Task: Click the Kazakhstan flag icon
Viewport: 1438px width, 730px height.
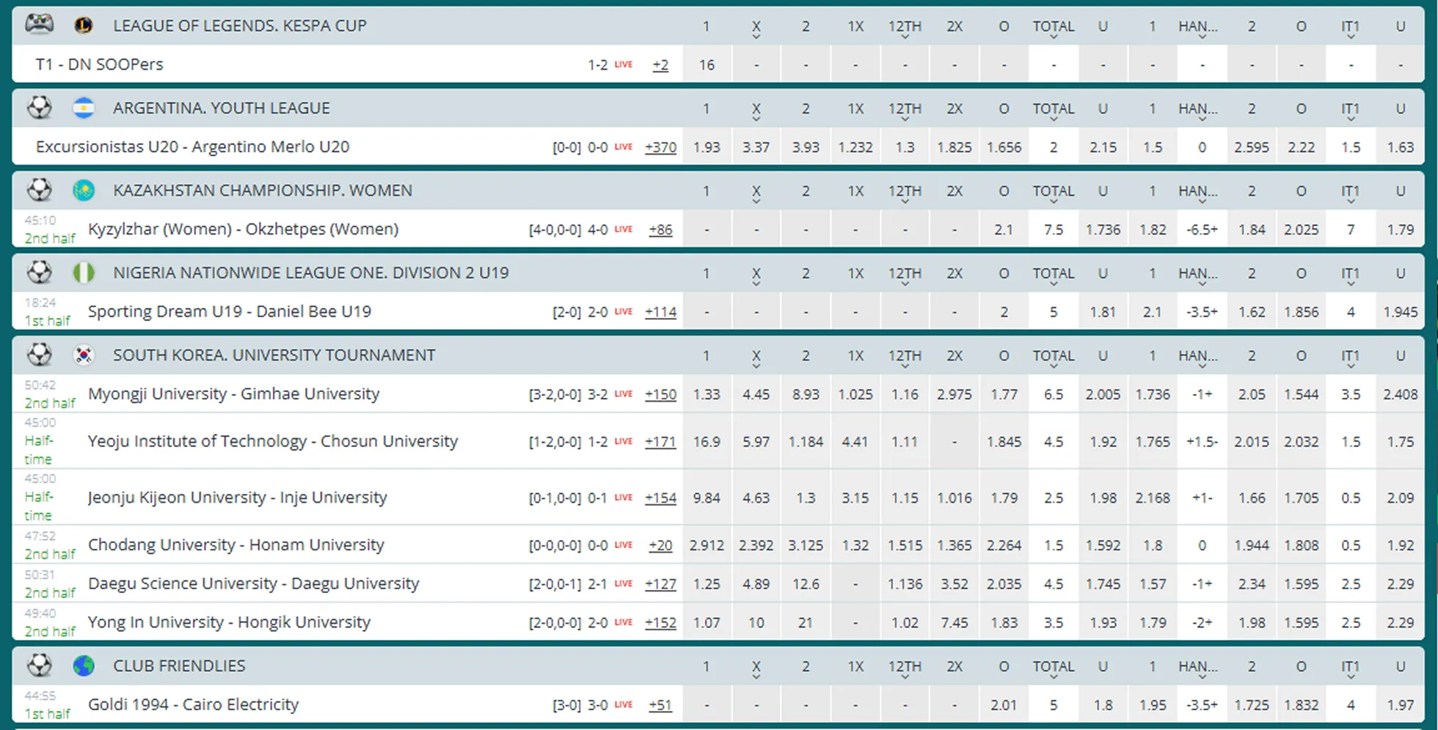Action: tap(84, 191)
